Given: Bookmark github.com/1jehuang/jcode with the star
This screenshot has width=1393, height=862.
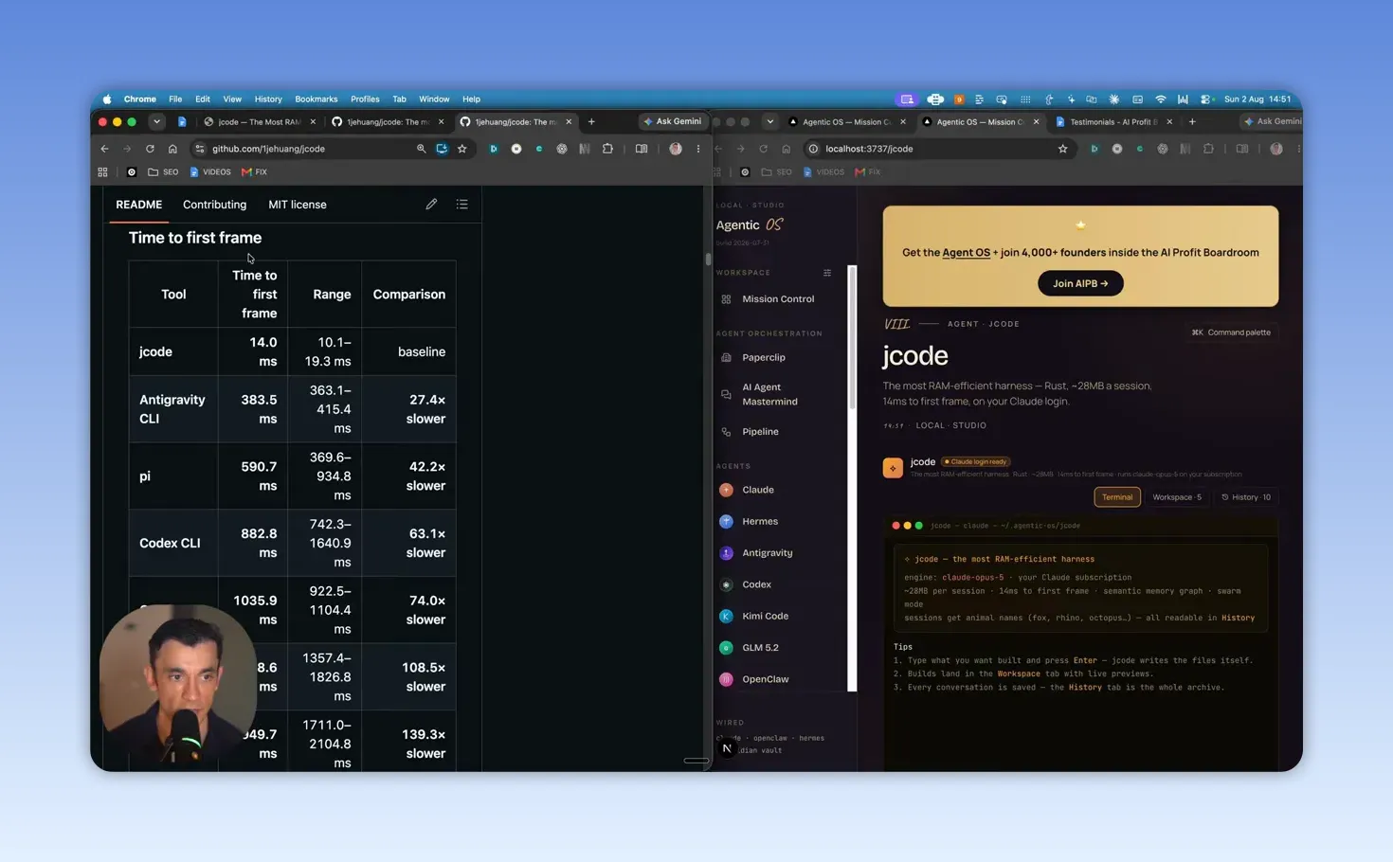Looking at the screenshot, I should point(462,149).
